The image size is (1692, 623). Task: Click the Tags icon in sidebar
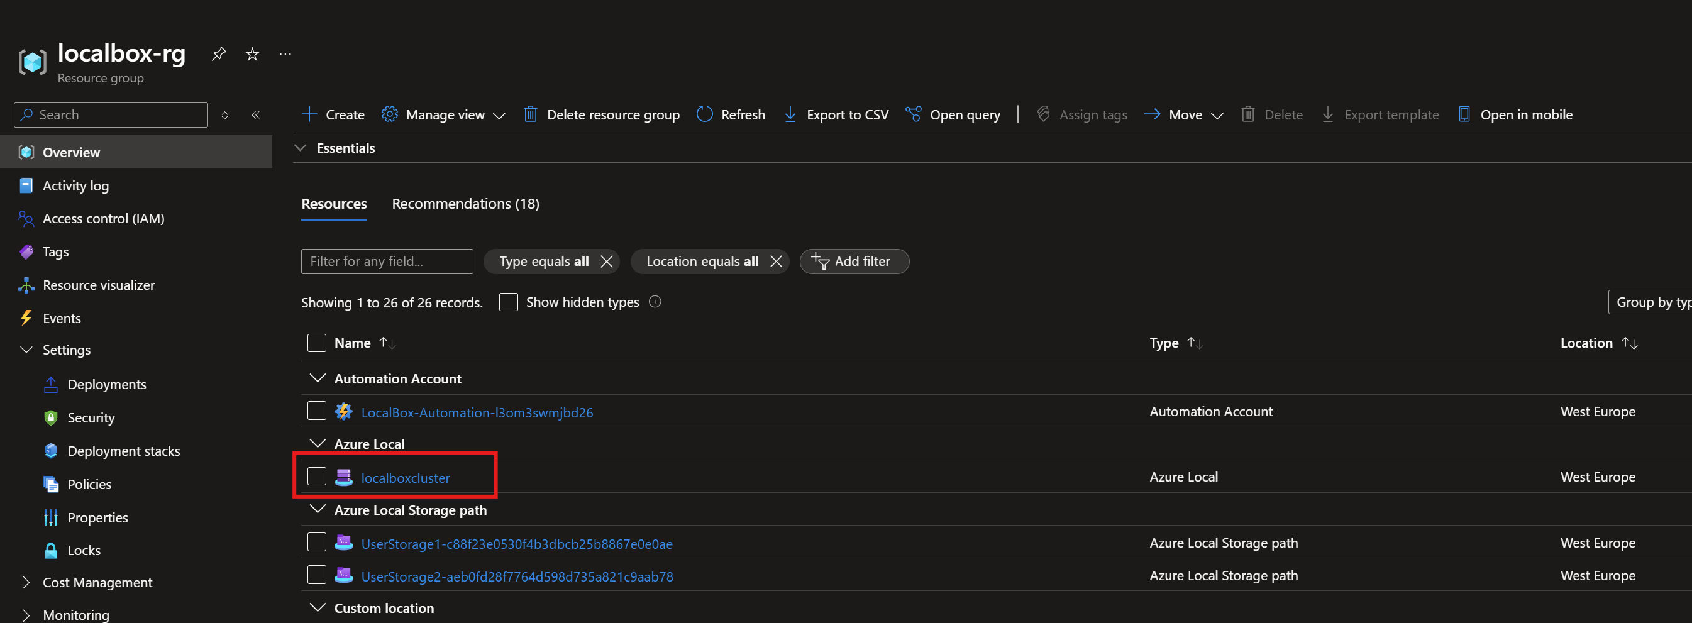(26, 252)
